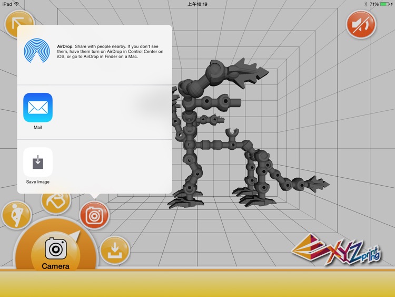The height and width of the screenshot is (297, 395).
Task: Tap the battery indicator in status bar
Action: [x=386, y=4]
